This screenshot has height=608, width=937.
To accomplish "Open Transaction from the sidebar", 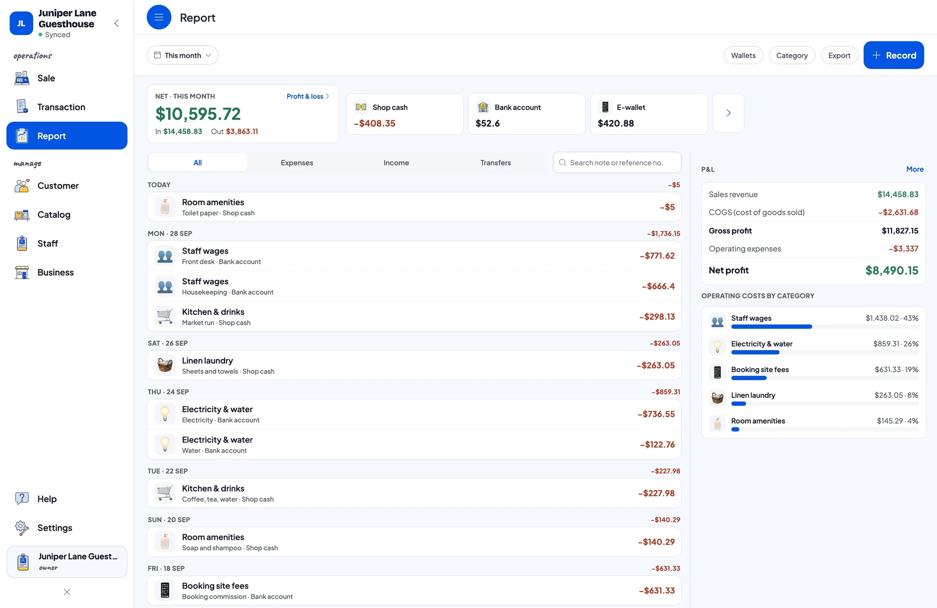I will (x=66, y=107).
